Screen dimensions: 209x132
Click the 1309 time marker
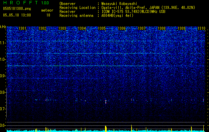[x=182, y=28]
